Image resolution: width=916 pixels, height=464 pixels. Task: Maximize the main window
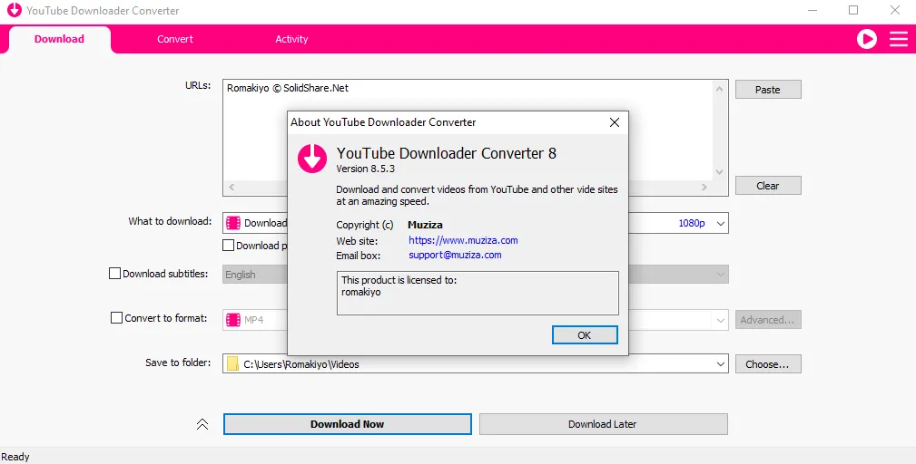click(x=853, y=10)
